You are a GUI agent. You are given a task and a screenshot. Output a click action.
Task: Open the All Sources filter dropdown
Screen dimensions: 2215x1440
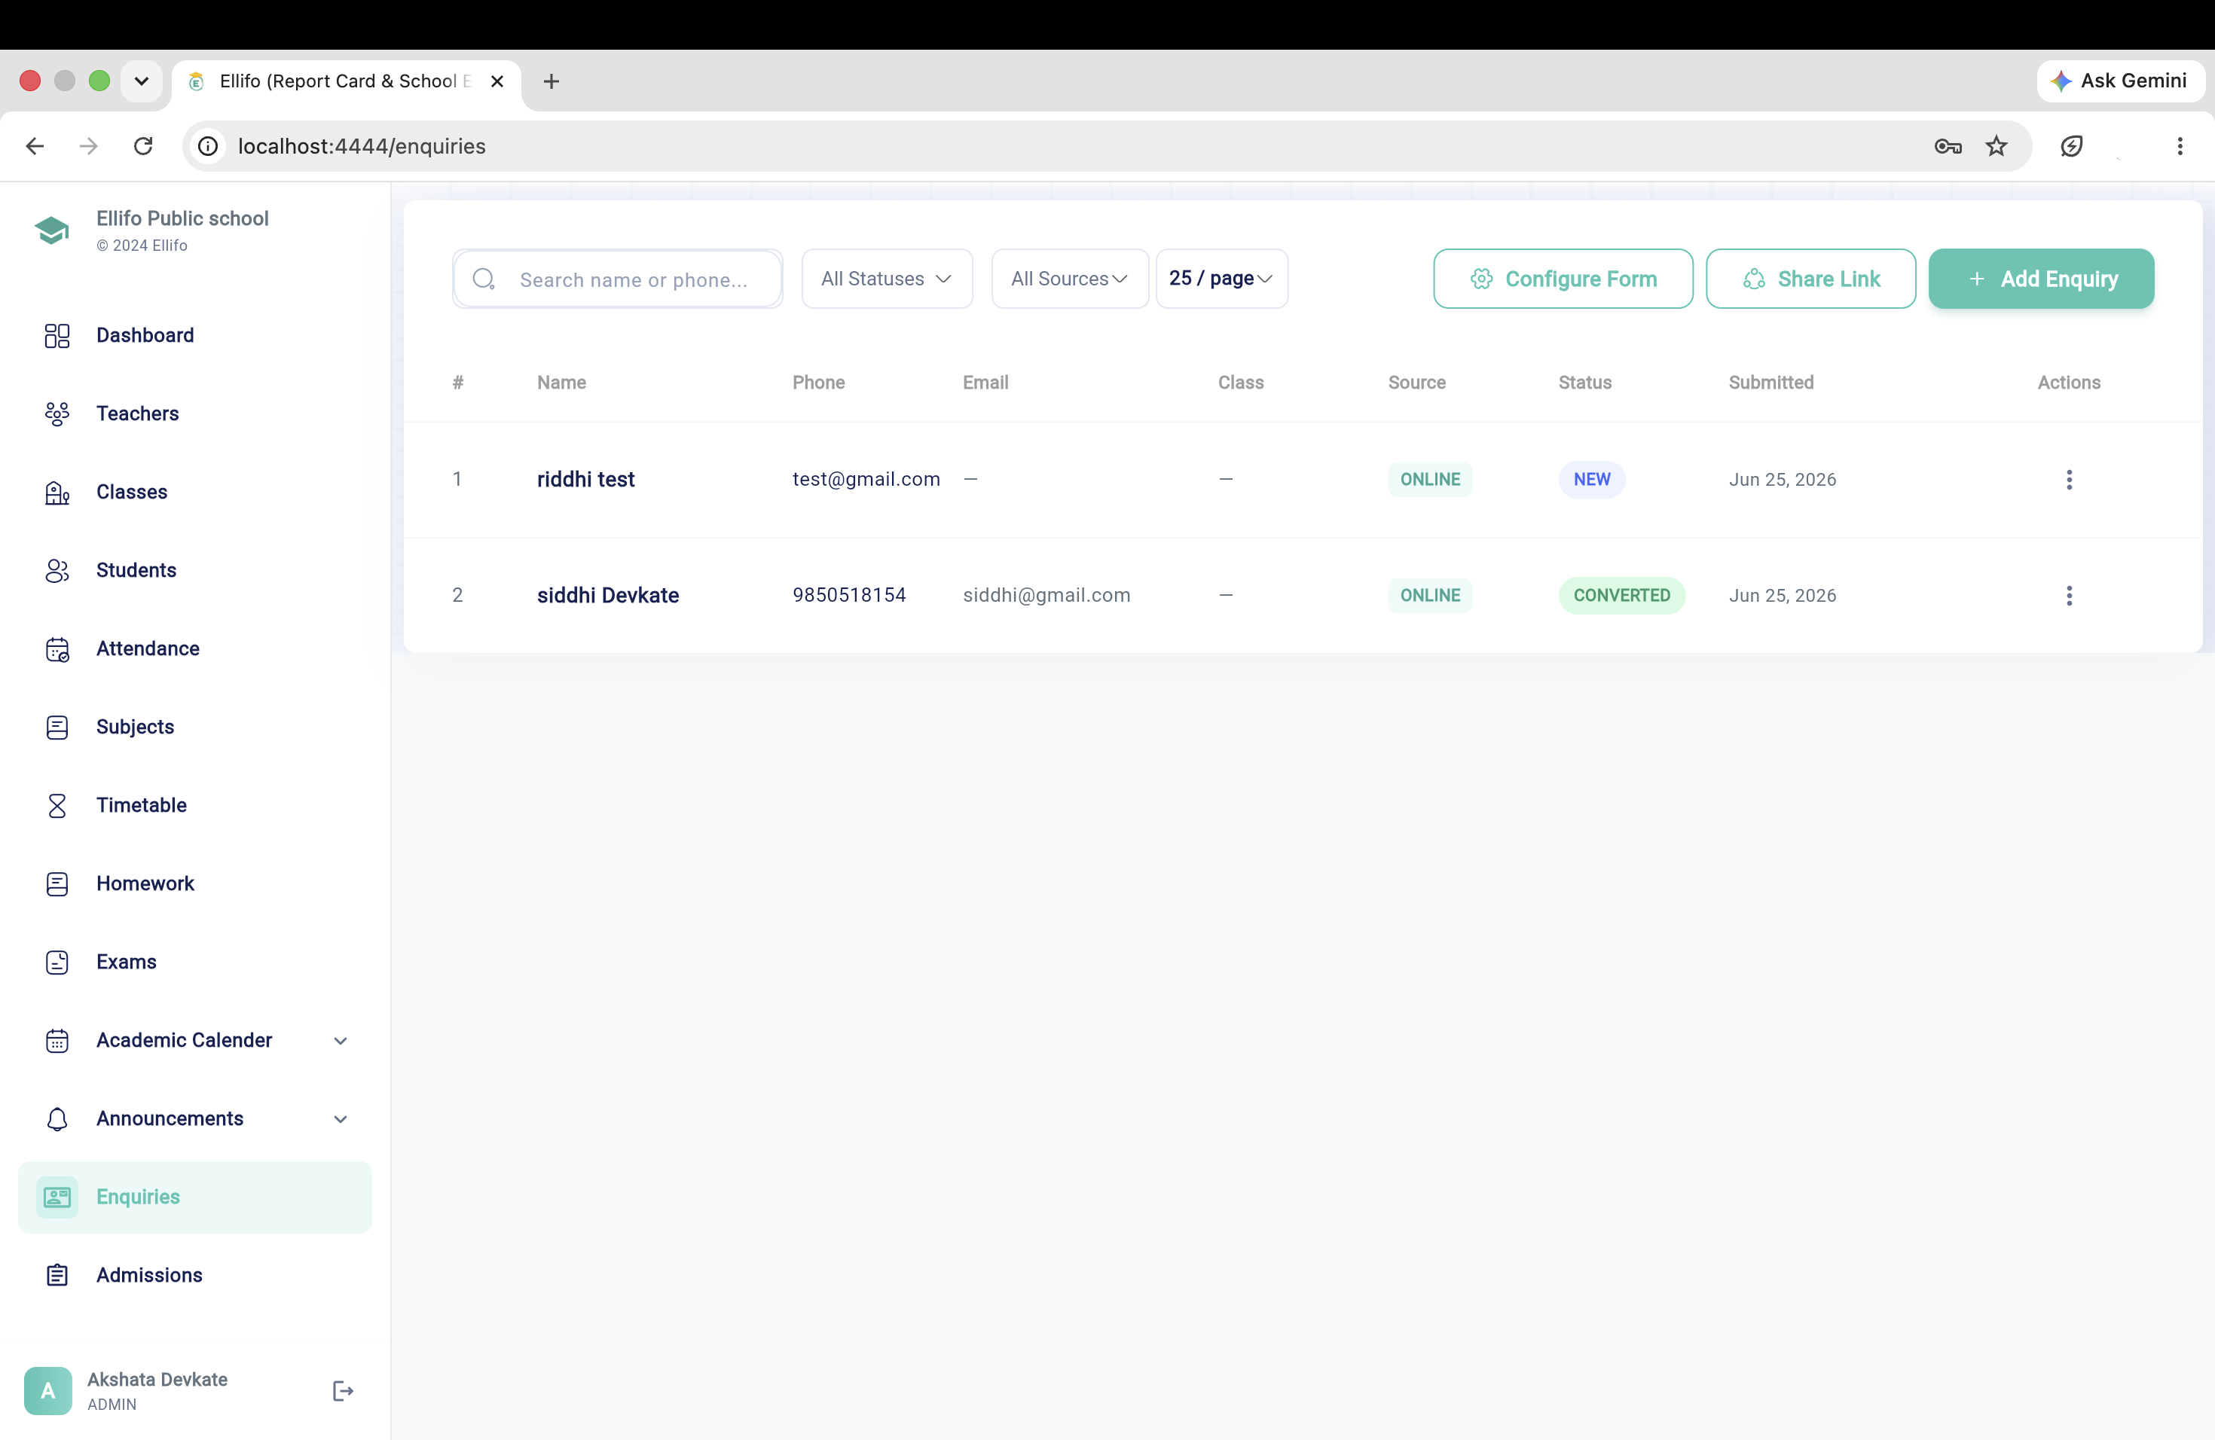coord(1069,279)
